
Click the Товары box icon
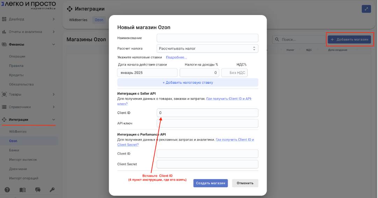pos(4,94)
